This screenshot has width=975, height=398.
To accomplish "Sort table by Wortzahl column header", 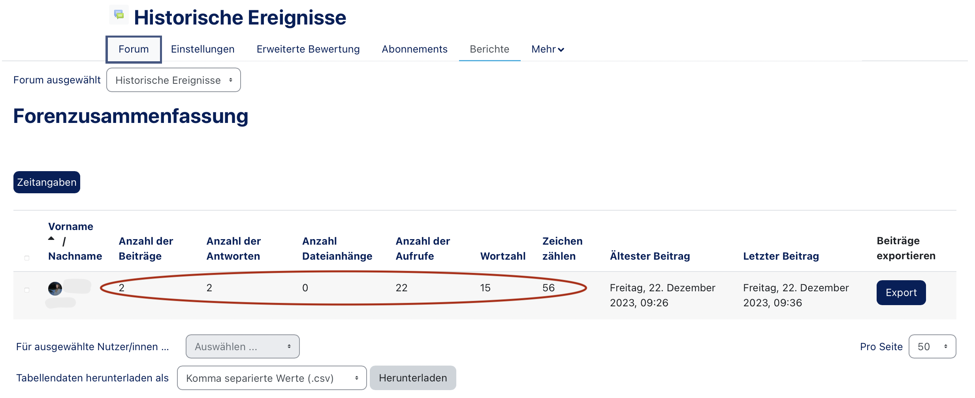I will (503, 256).
